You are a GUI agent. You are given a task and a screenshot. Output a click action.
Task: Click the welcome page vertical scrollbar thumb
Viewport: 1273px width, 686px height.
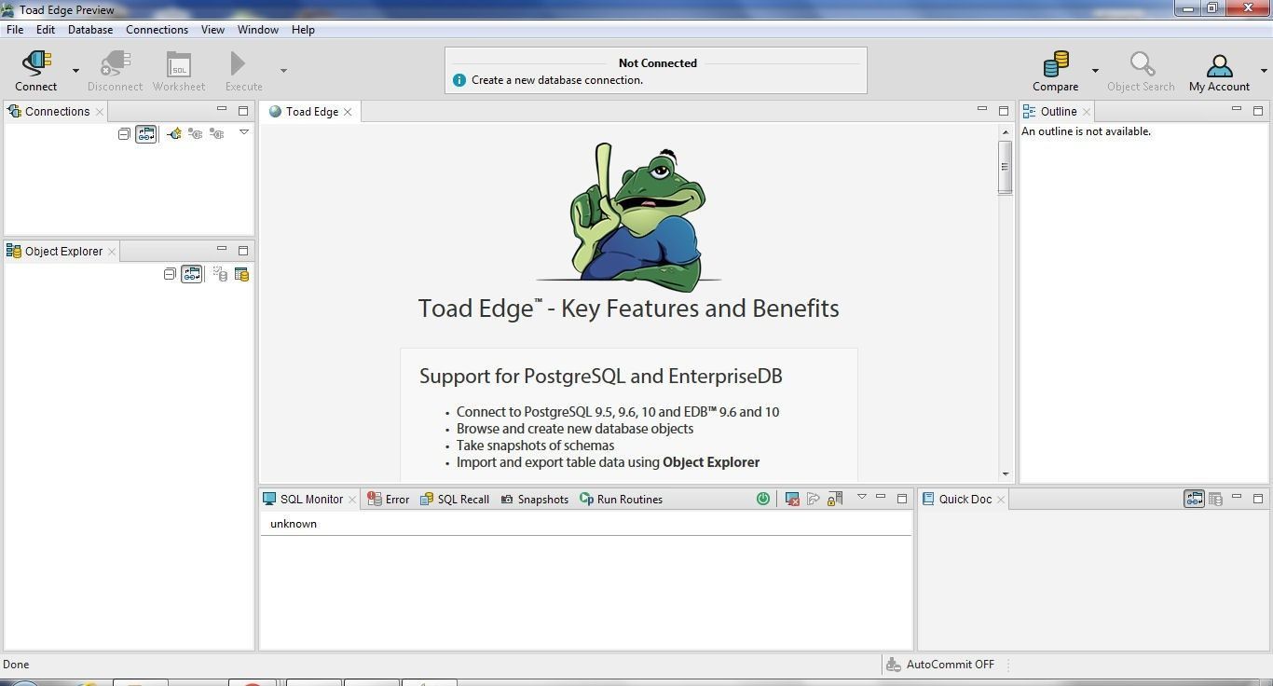click(1005, 167)
